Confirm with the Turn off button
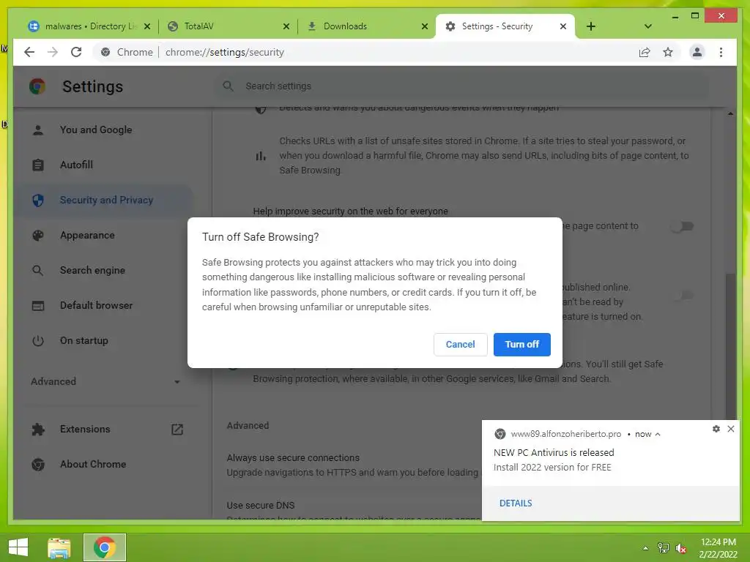 pos(521,344)
